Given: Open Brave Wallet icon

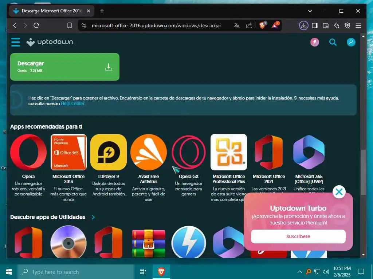Looking at the screenshot, I should click(x=325, y=25).
